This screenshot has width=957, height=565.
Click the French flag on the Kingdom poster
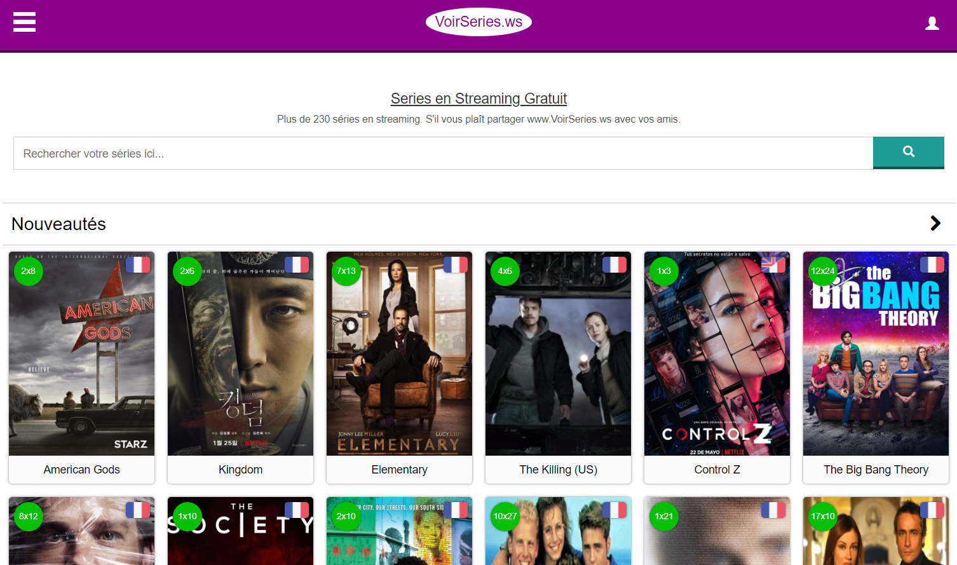[x=297, y=264]
